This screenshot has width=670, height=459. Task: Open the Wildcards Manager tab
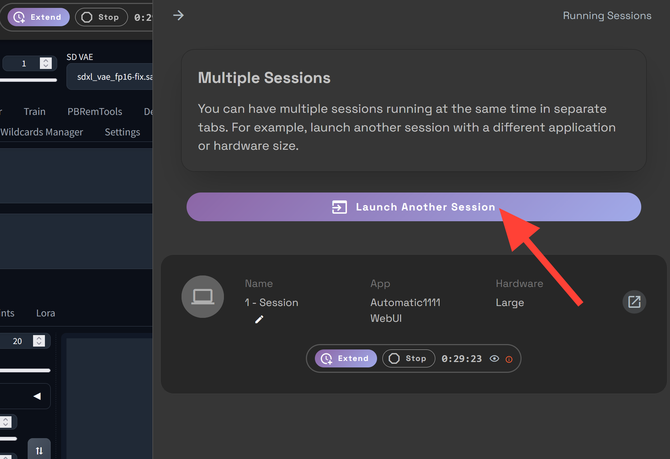[x=41, y=132]
